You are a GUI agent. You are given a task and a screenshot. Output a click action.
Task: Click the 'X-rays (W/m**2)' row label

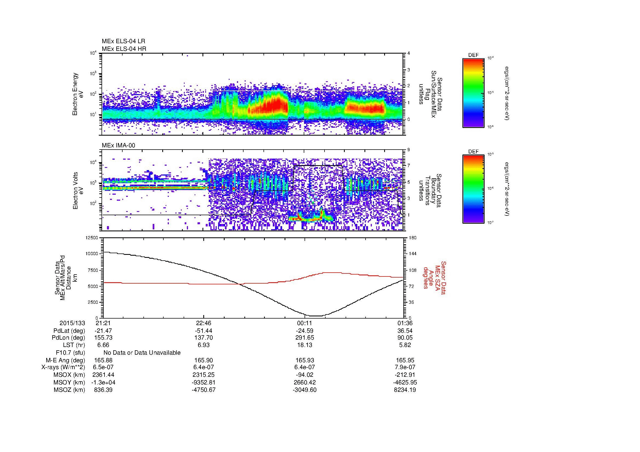[x=63, y=367]
